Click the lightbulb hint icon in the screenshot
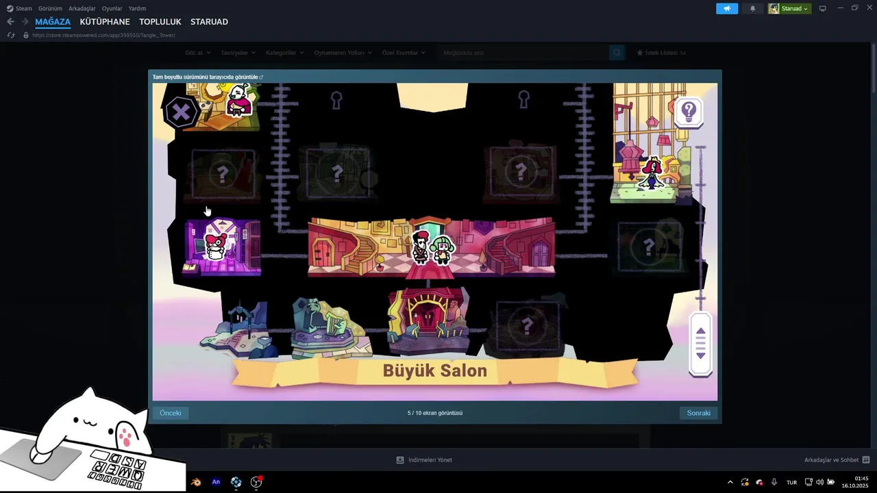 pos(689,112)
